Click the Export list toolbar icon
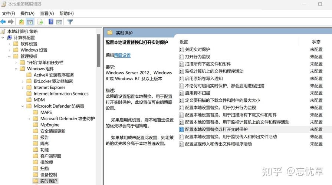This screenshot has width=332, height=185. 40,22
